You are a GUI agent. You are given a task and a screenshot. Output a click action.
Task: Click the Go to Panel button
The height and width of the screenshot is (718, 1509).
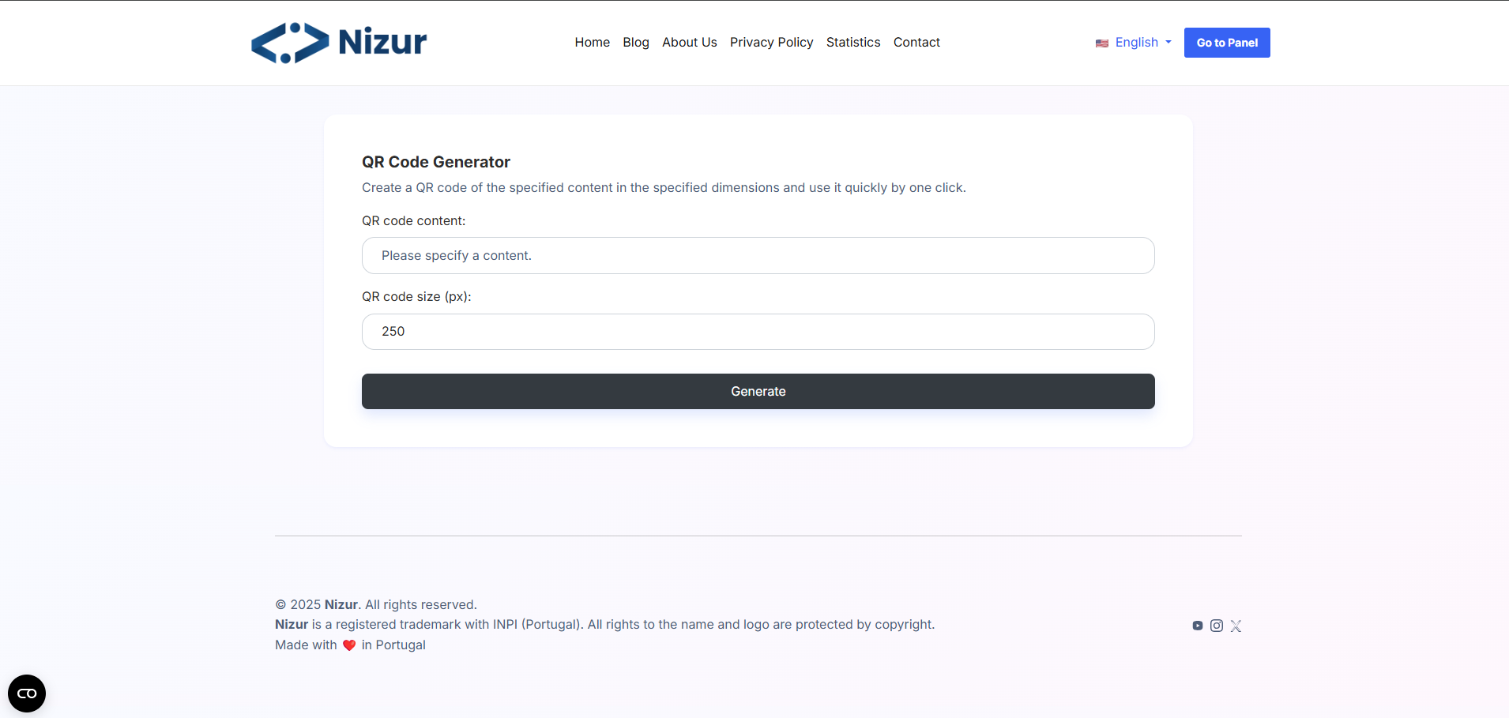pyautogui.click(x=1227, y=43)
